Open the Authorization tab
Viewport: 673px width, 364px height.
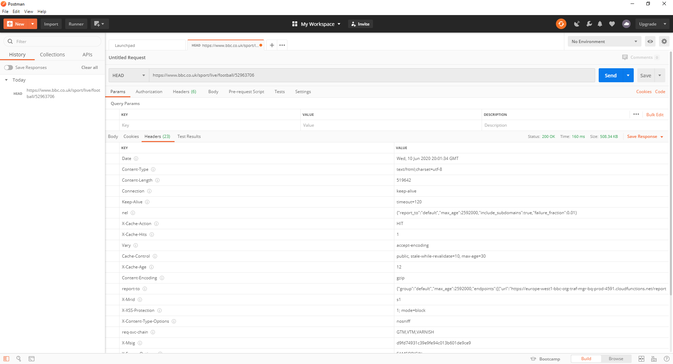[149, 92]
